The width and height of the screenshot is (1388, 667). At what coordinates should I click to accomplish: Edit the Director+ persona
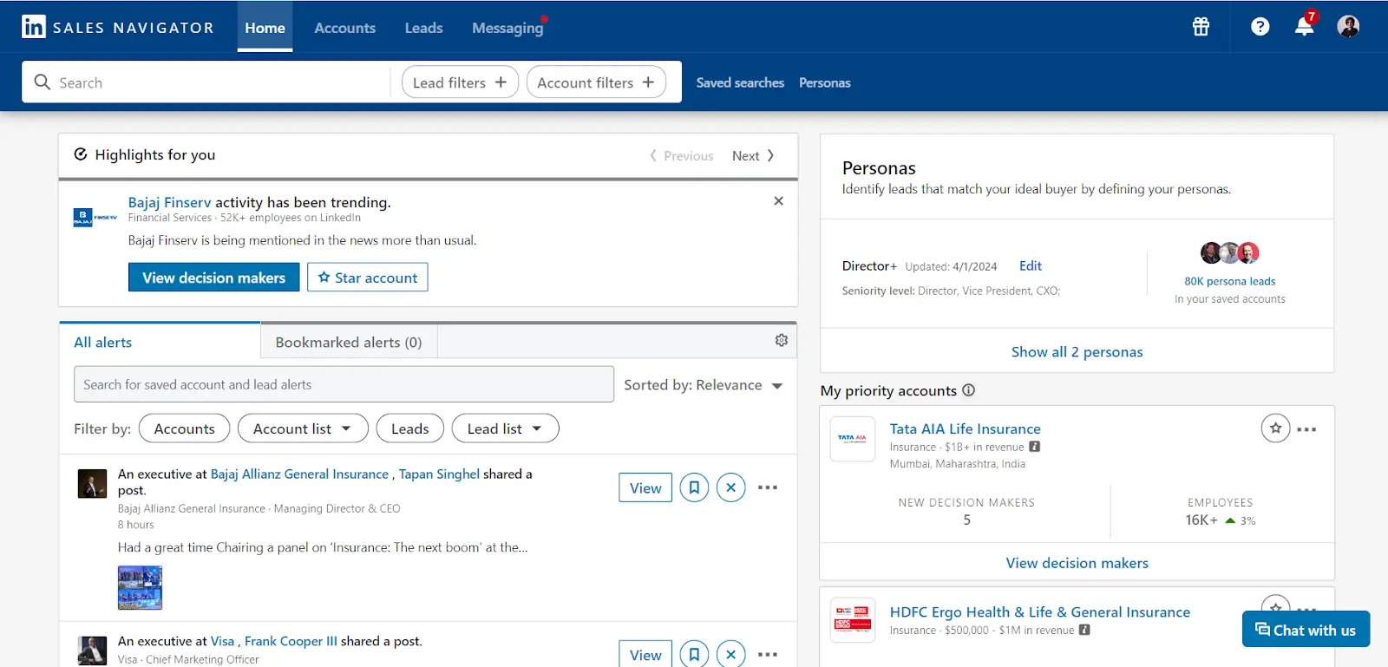click(x=1030, y=266)
